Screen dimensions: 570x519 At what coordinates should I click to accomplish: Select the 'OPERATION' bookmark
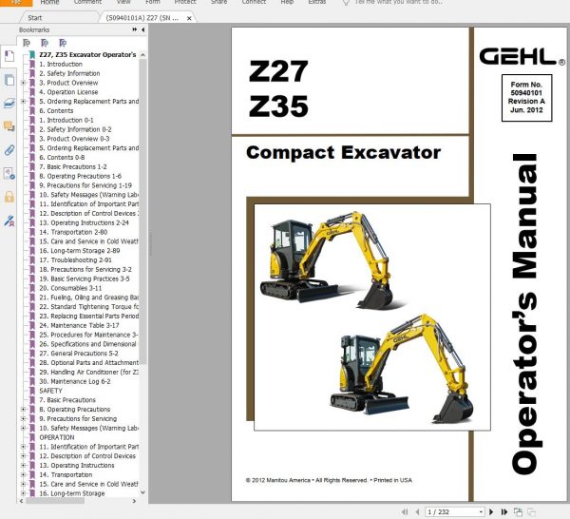click(x=57, y=437)
